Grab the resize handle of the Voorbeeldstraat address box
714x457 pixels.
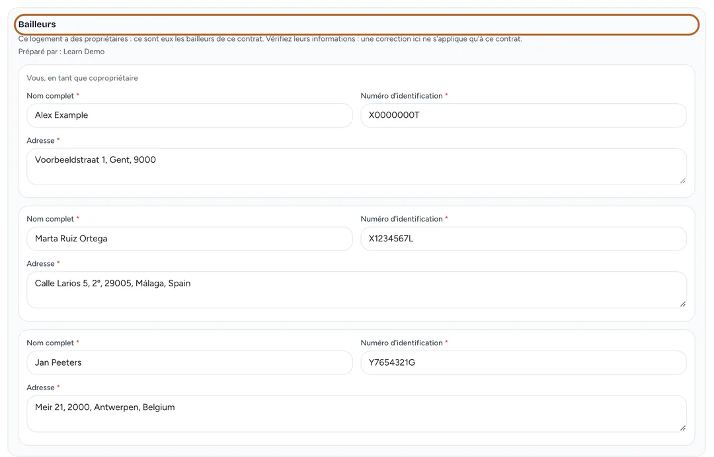682,181
